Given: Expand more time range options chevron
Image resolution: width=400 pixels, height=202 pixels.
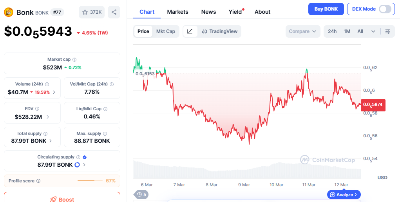Looking at the screenshot, I should click(373, 31).
